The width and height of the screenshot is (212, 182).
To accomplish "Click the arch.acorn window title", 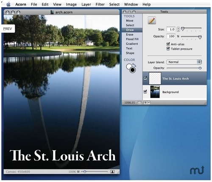I will click(64, 12).
